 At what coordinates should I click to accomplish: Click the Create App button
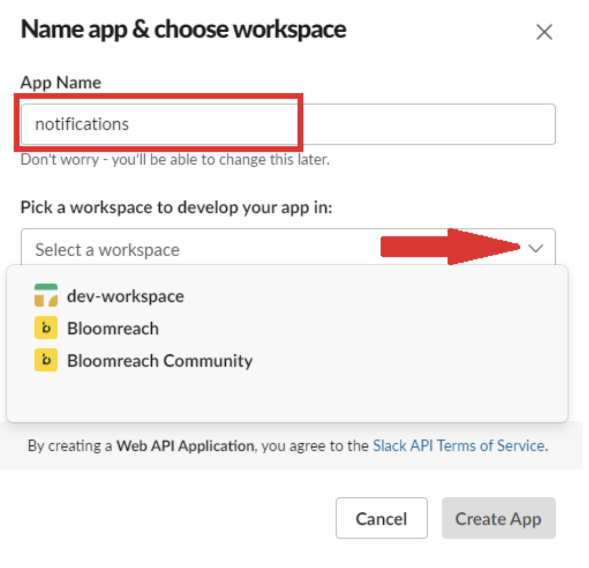(x=498, y=518)
